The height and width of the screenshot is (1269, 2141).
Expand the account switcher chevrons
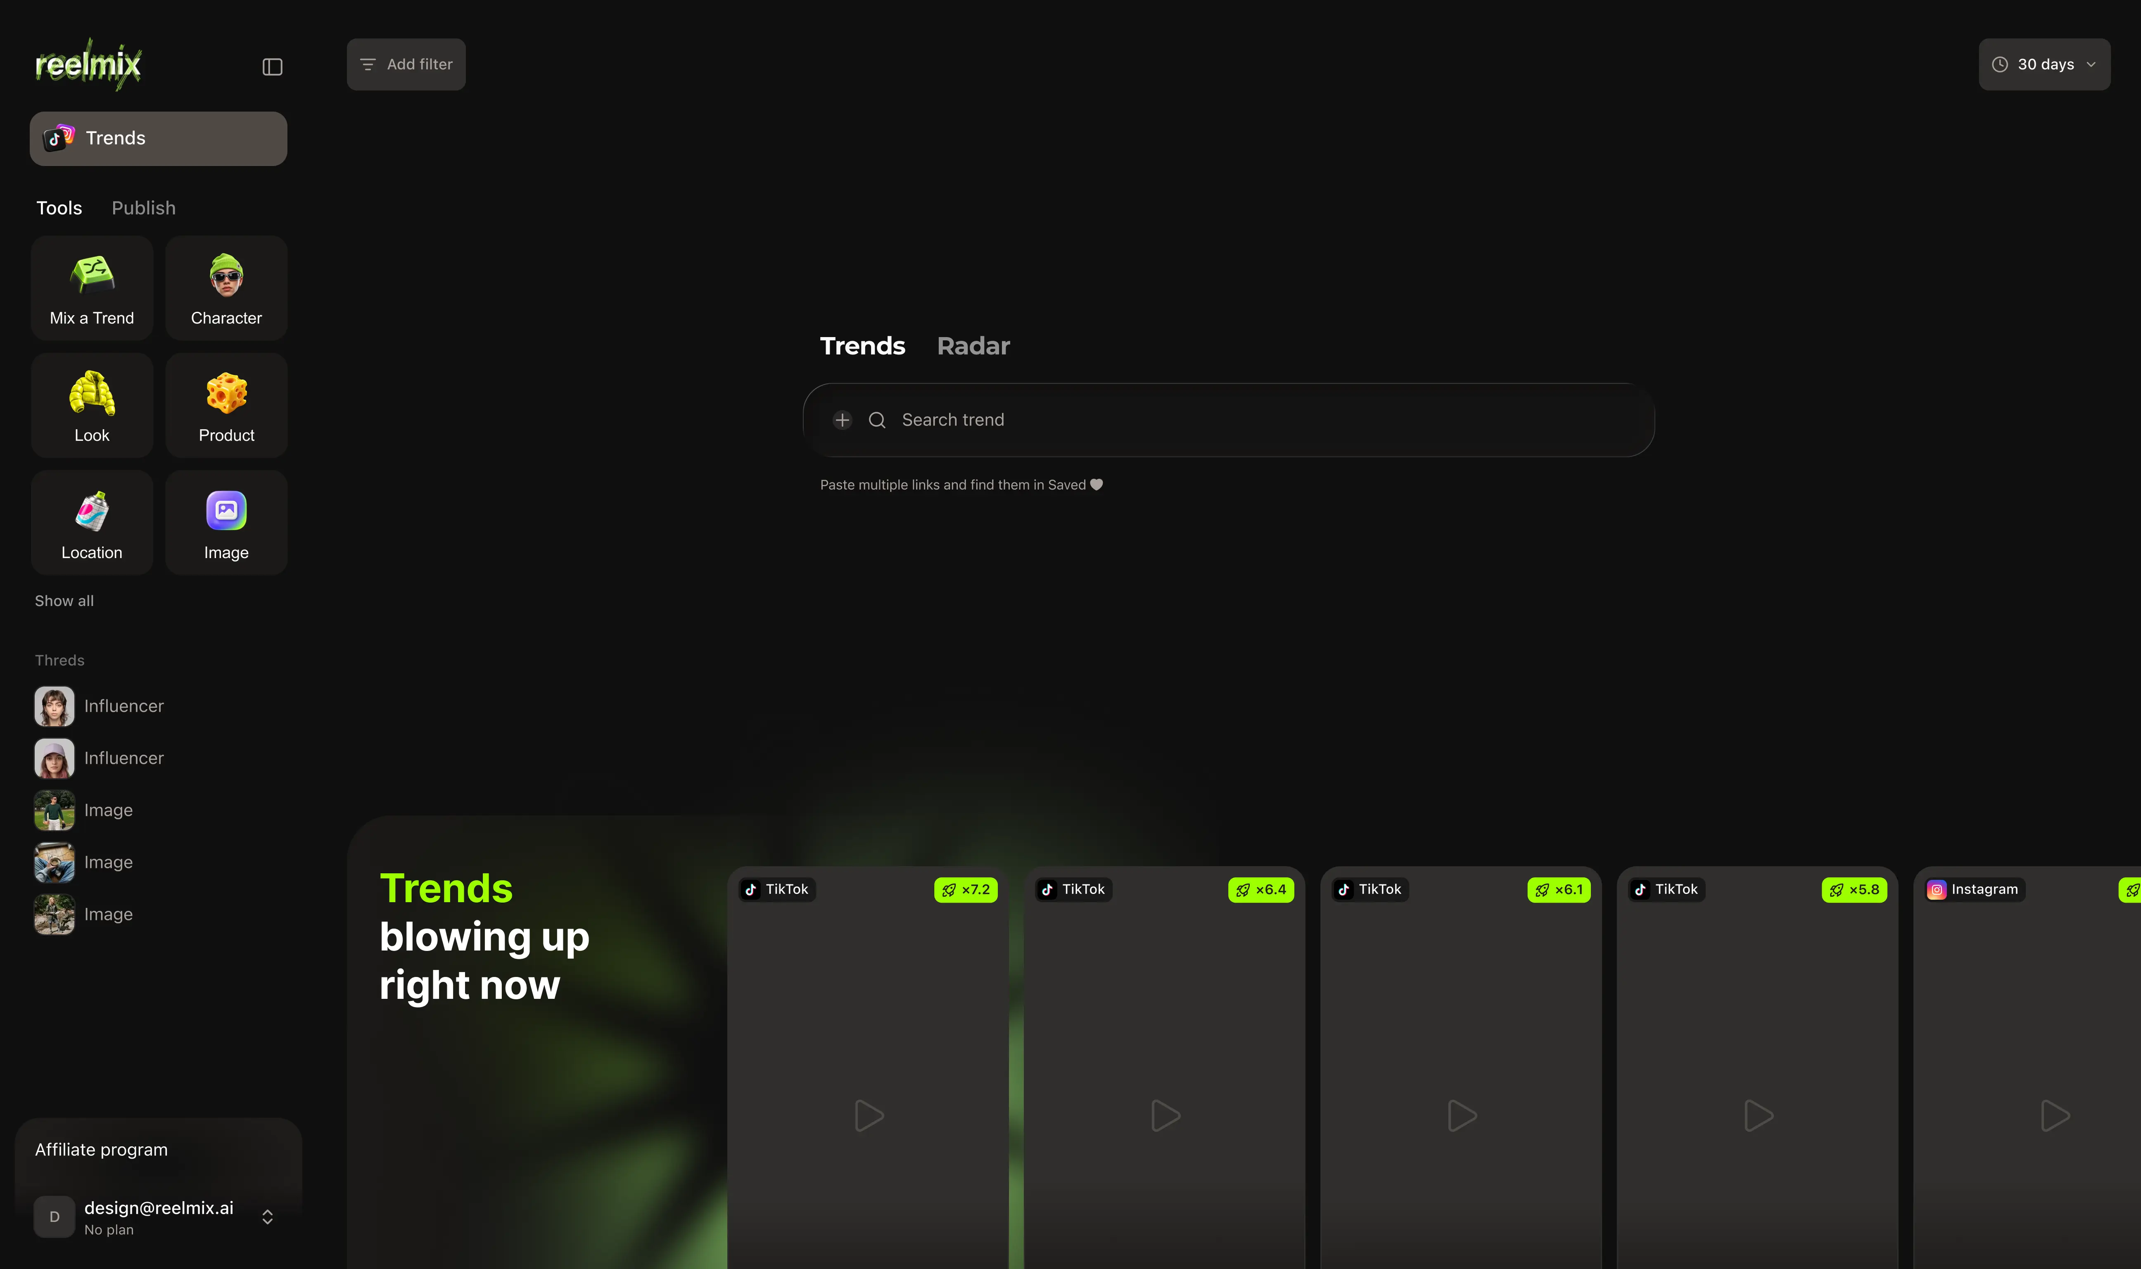[268, 1217]
